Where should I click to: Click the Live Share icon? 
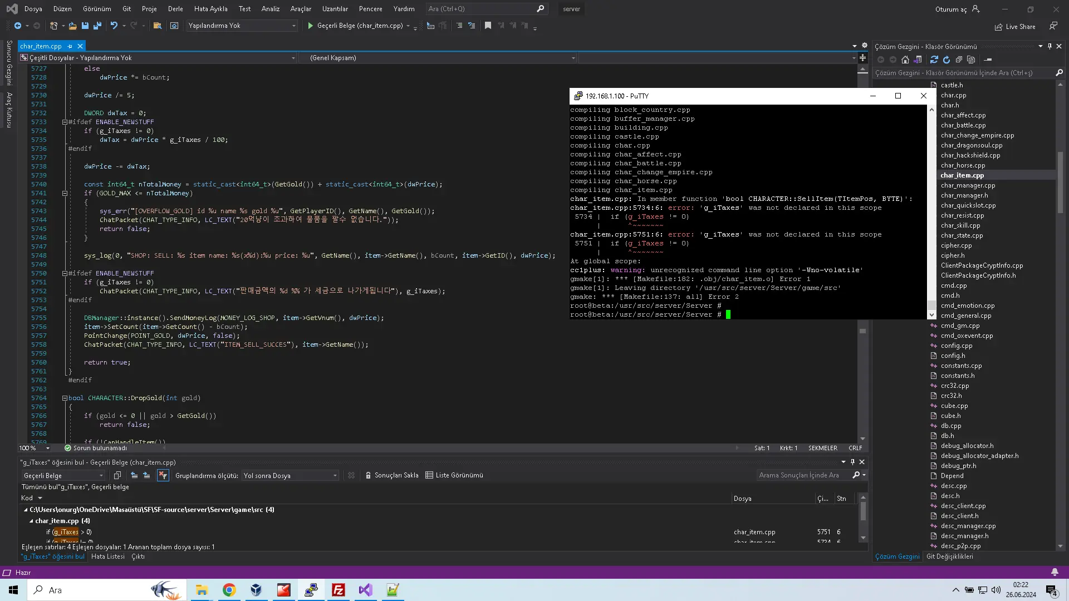tap(999, 27)
